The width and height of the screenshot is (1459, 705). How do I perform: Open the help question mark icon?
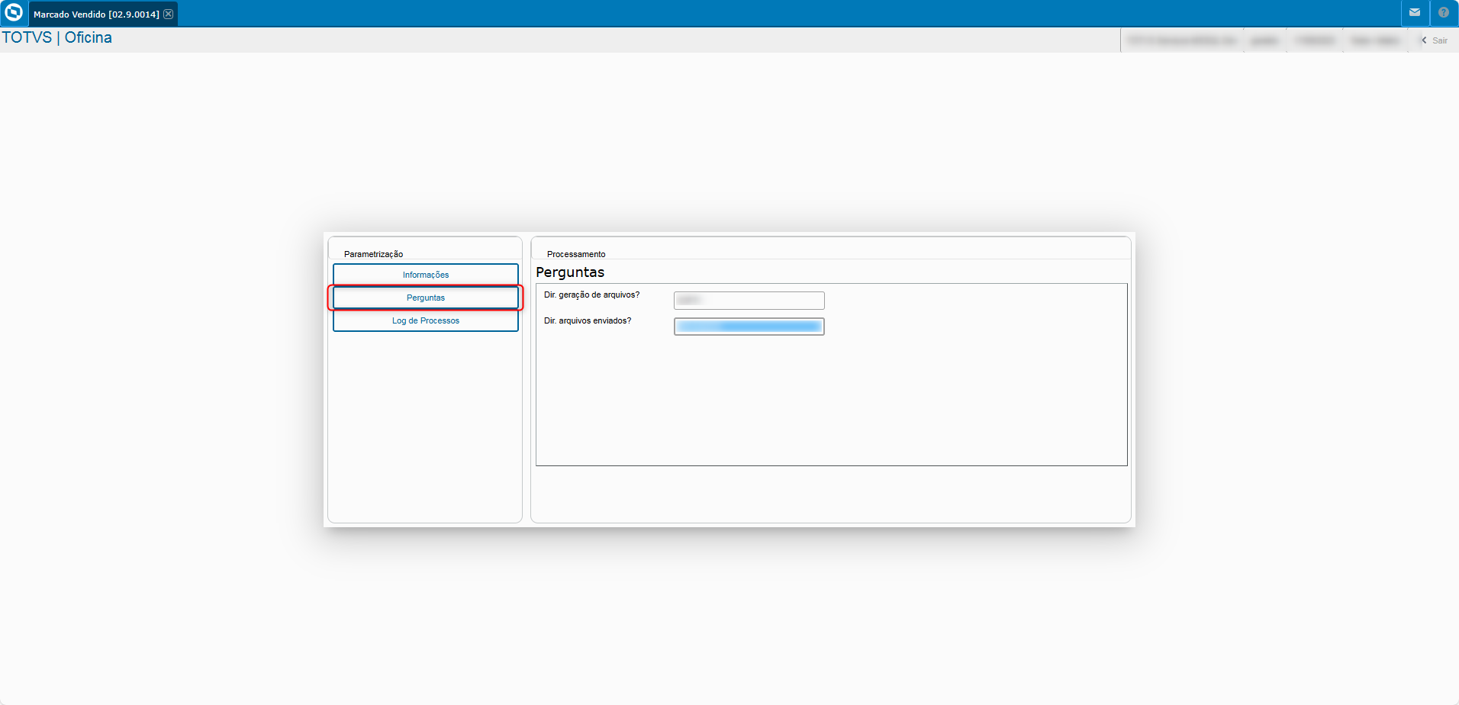tap(1444, 12)
